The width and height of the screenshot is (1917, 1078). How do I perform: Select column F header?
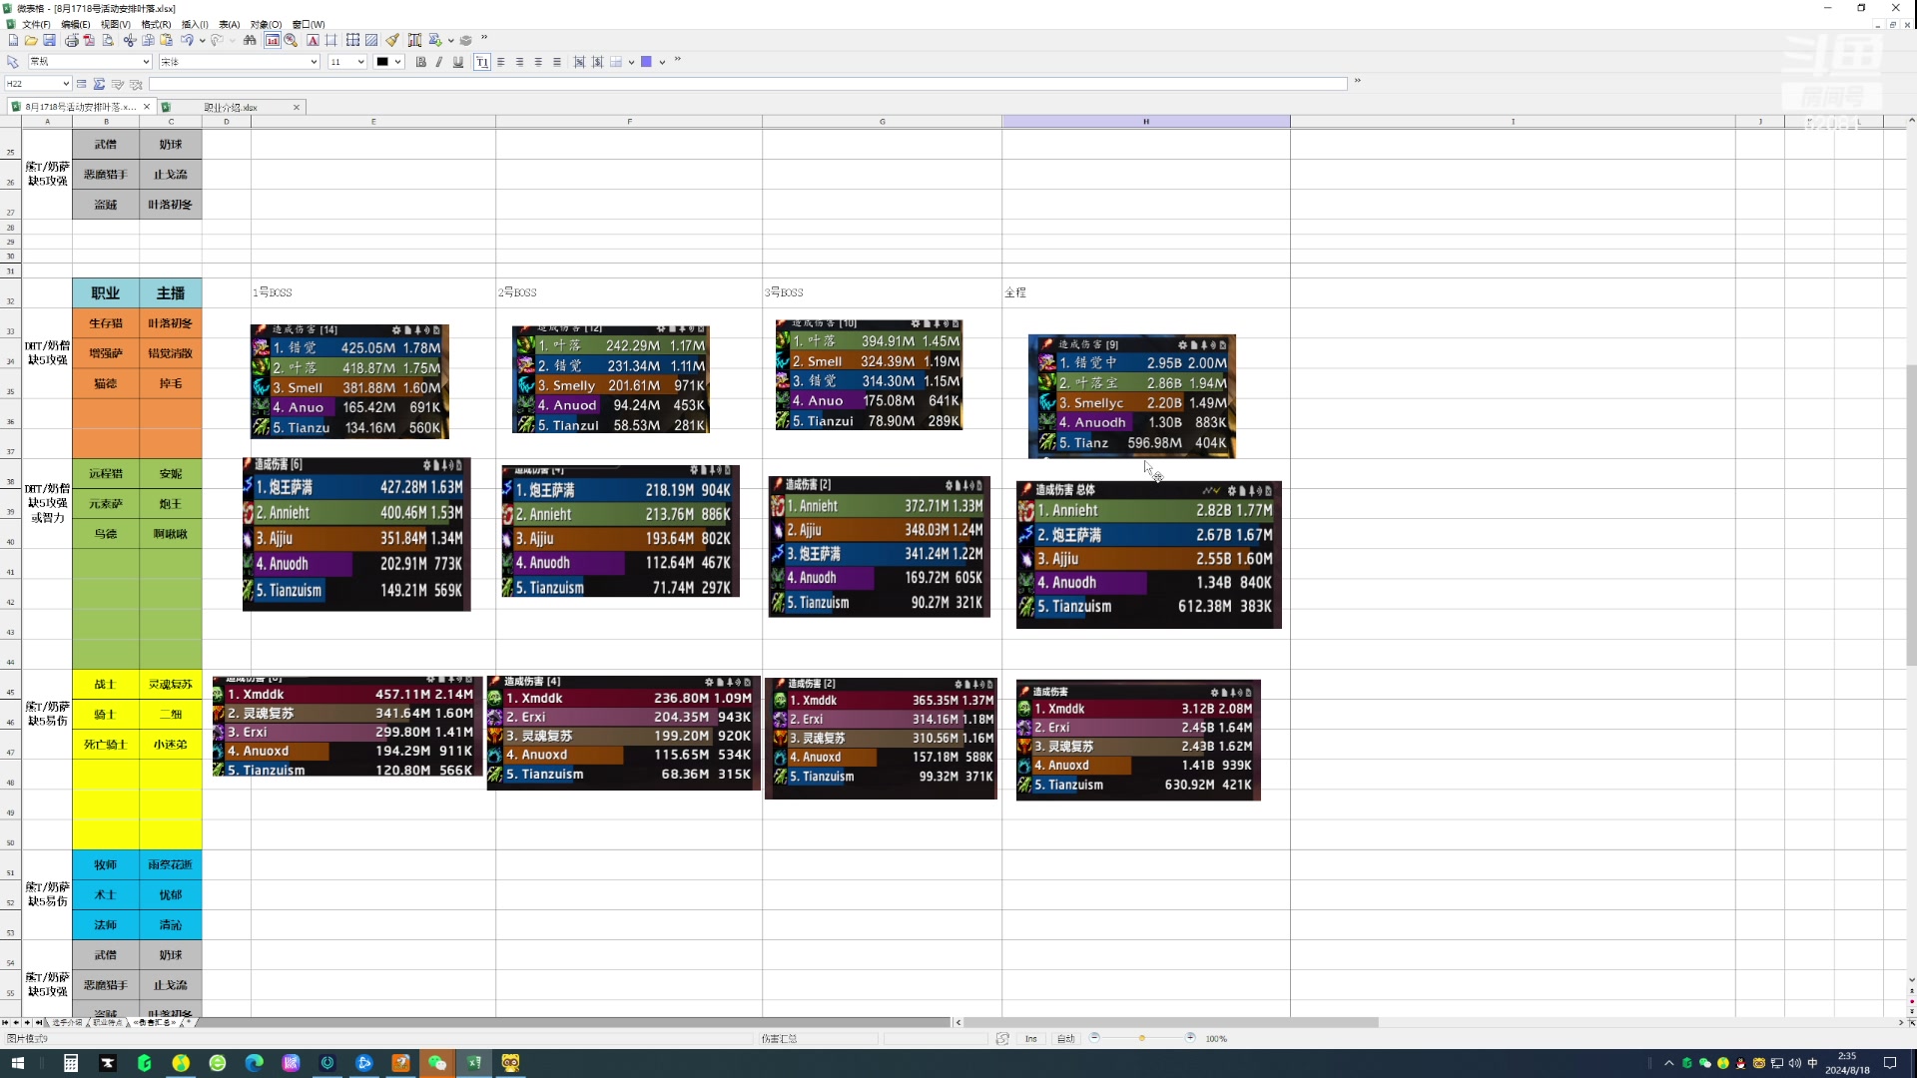point(629,122)
